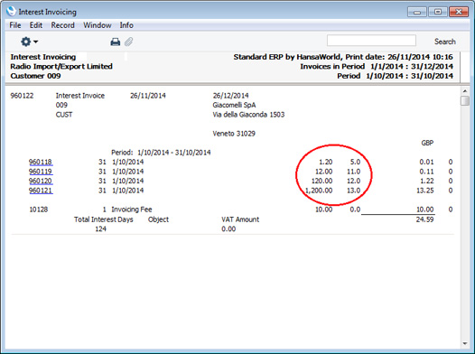This screenshot has width=475, height=354.
Task: Open the Edit menu
Action: [36, 25]
